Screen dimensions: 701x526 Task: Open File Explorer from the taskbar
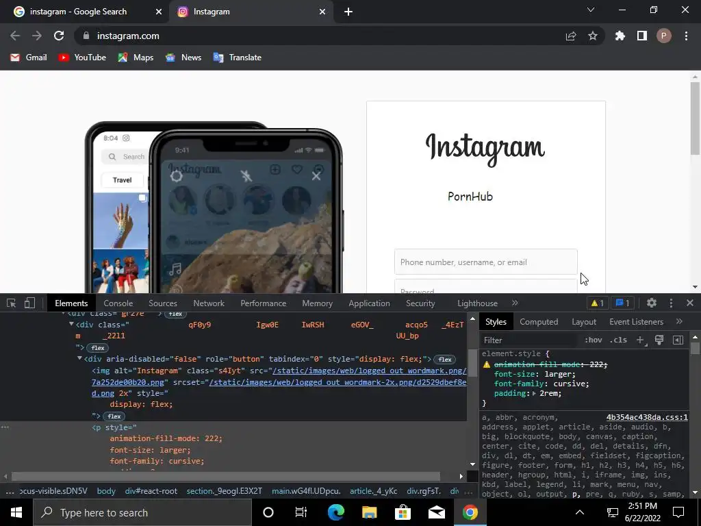click(x=369, y=512)
